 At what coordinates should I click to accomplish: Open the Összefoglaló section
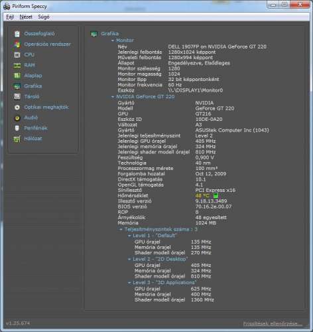click(39, 34)
